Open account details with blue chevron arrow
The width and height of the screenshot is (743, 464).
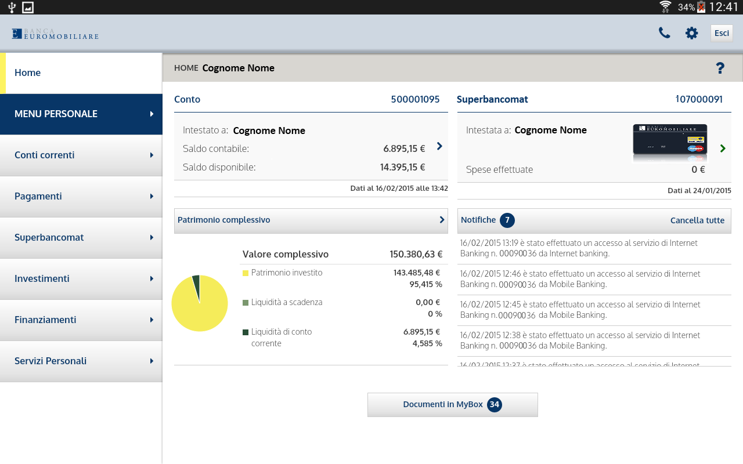[439, 146]
